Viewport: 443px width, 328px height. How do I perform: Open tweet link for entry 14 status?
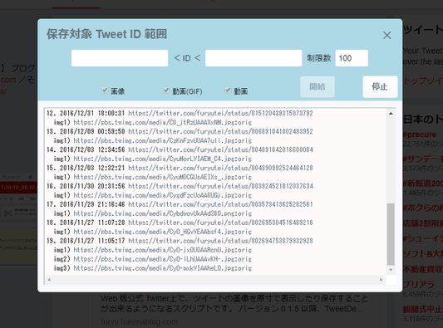220,149
